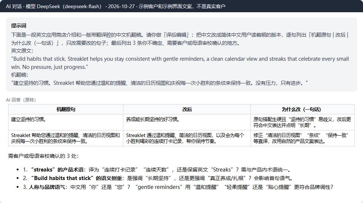This screenshot has width=363, height=203.
Task: Click the '英文原文:' label
Action: pyautogui.click(x=22, y=51)
